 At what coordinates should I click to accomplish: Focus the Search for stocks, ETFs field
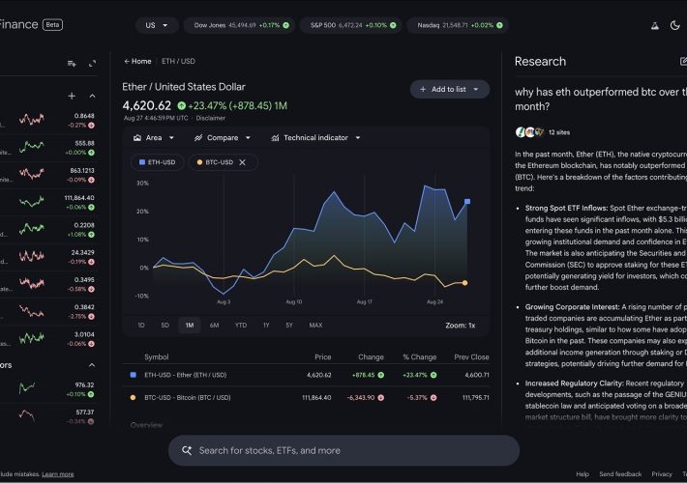[x=343, y=450]
